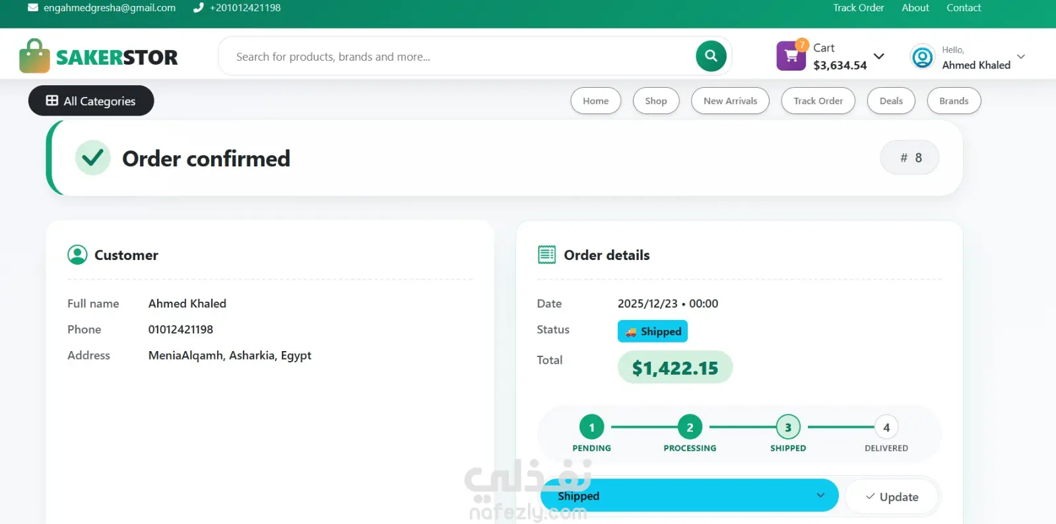Expand the Cart dropdown chevron
1056x524 pixels.
pos(879,56)
